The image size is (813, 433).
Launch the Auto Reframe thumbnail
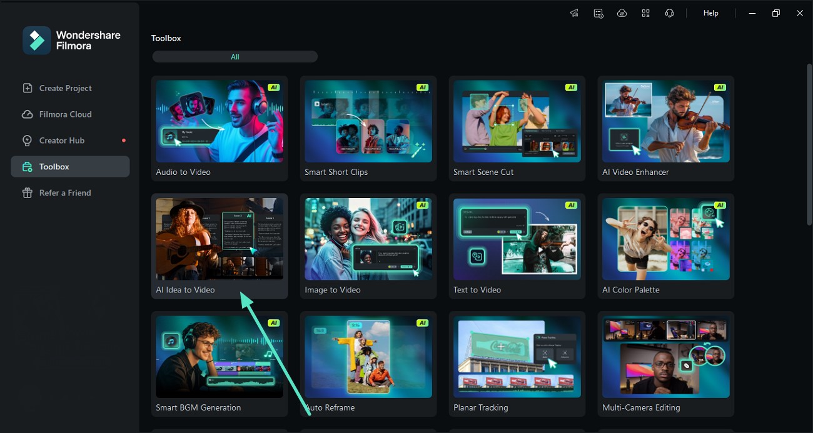(x=368, y=357)
